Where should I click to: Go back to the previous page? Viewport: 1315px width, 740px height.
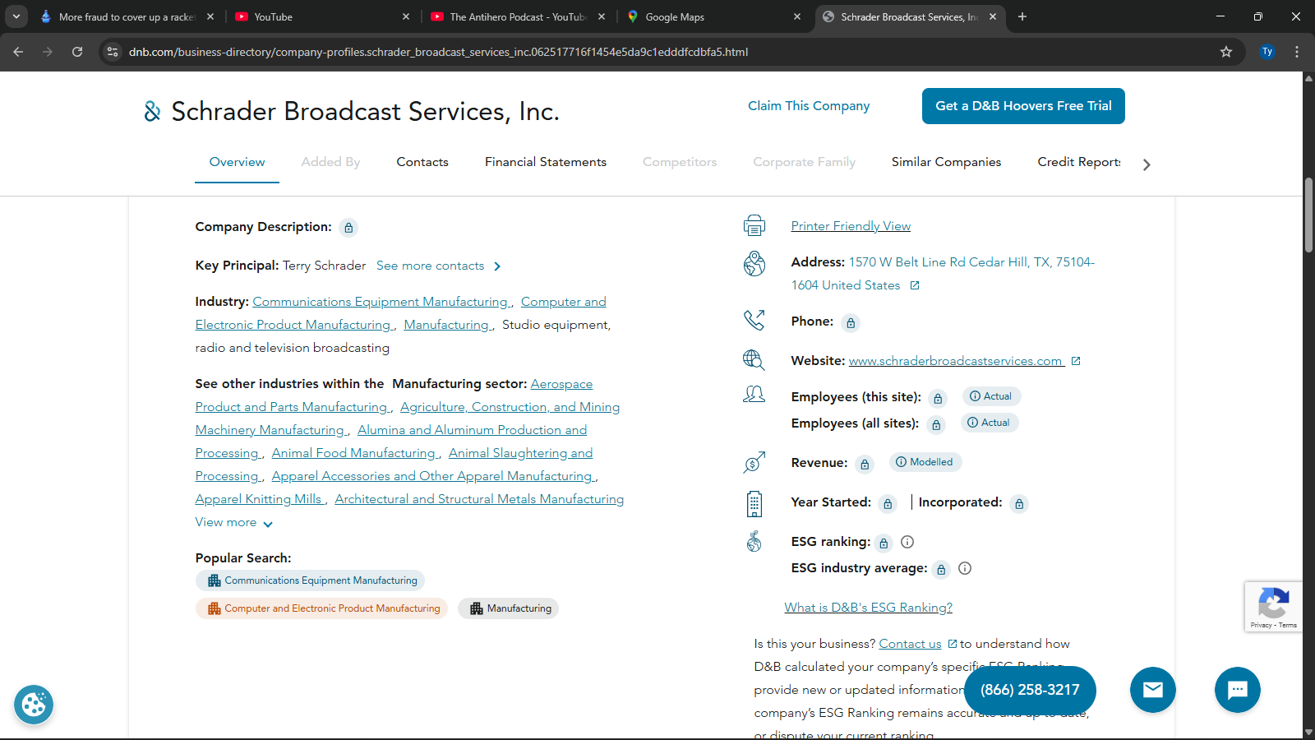(18, 52)
